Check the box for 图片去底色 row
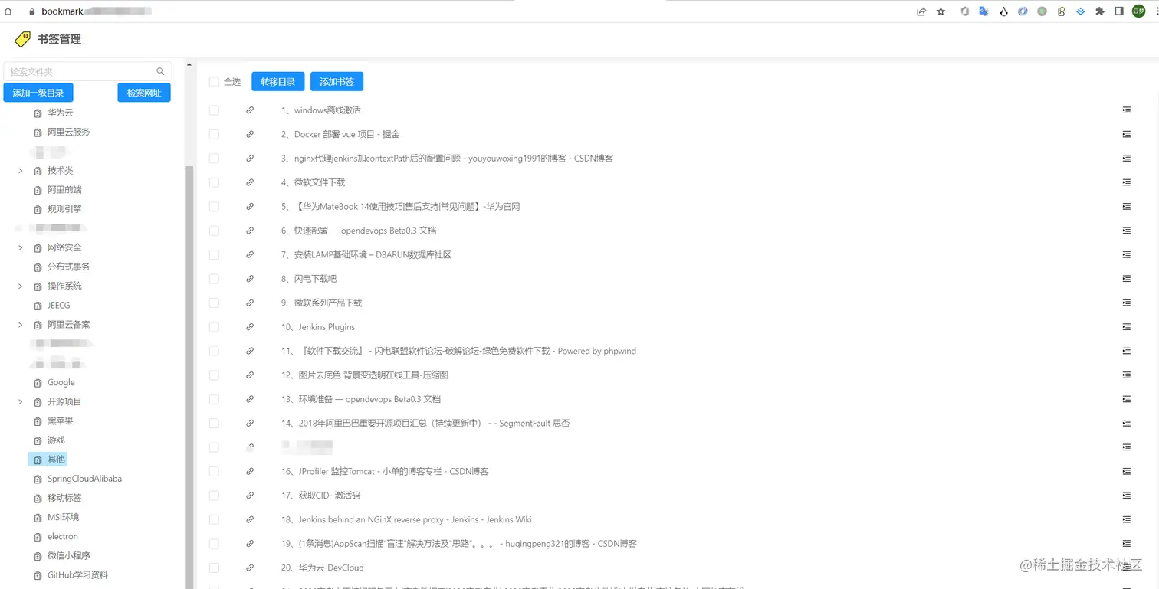The height and width of the screenshot is (589, 1159). (214, 375)
